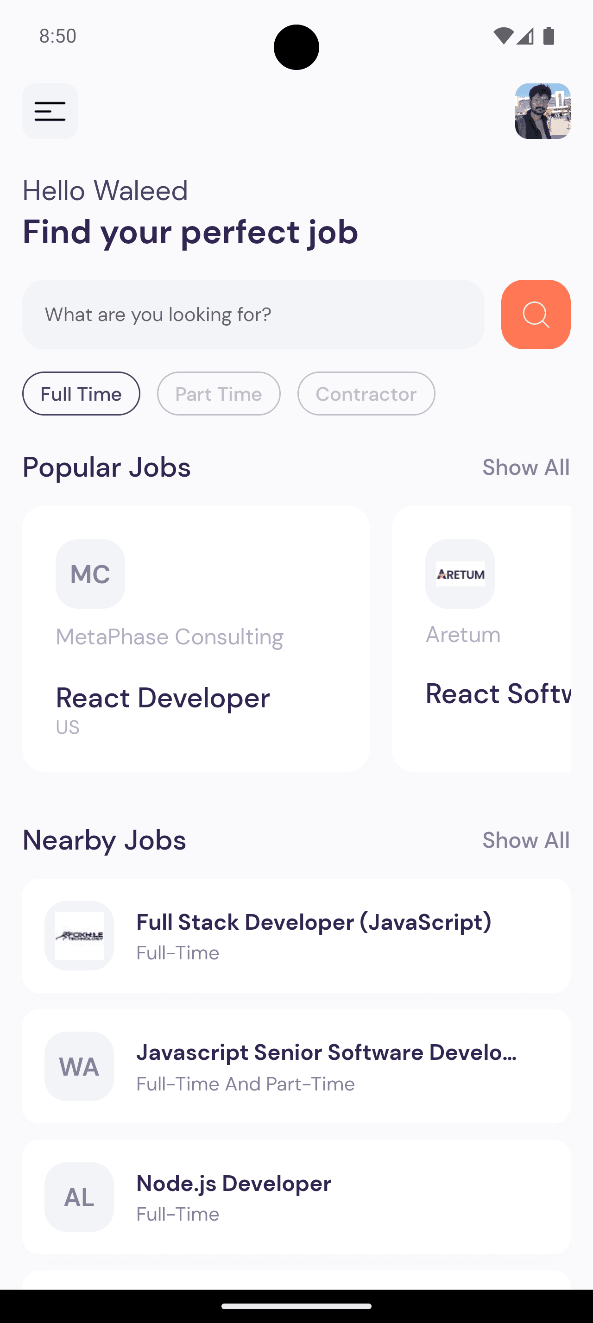Tap the orange search icon
This screenshot has width=593, height=1323.
tap(535, 315)
